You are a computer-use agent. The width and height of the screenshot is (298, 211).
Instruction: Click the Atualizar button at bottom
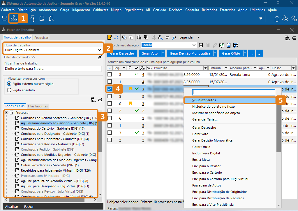(x=12, y=207)
